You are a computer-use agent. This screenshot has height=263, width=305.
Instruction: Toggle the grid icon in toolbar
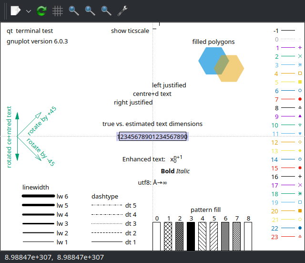(58, 11)
